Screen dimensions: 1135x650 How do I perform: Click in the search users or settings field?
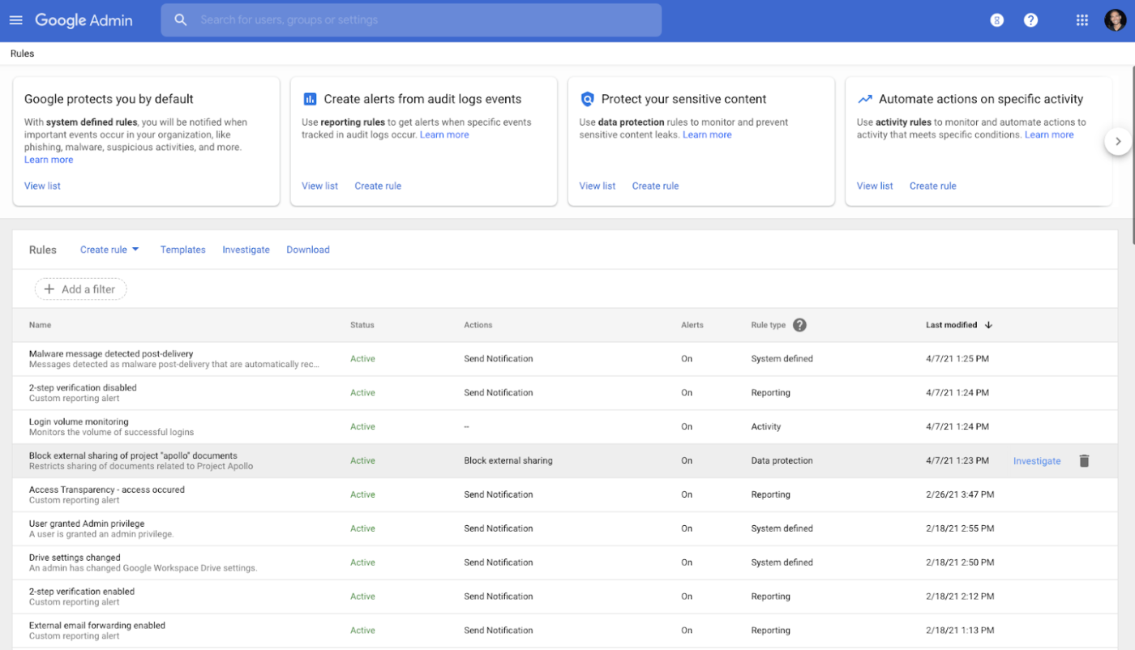422,20
